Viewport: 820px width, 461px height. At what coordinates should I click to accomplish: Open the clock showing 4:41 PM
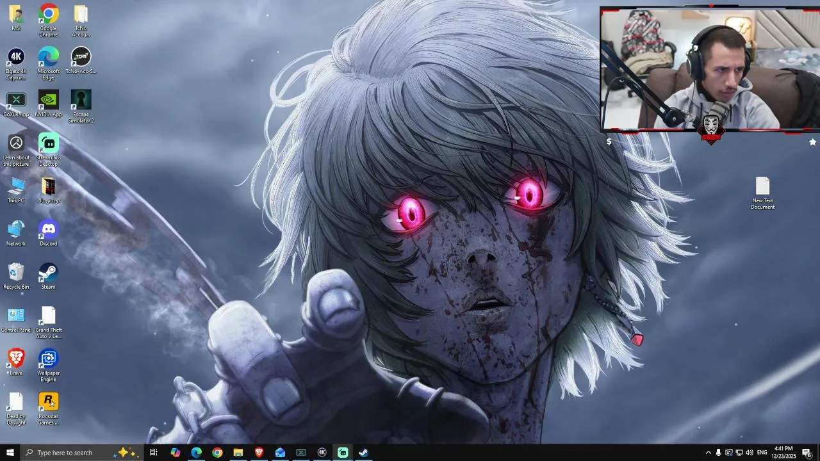(x=783, y=453)
